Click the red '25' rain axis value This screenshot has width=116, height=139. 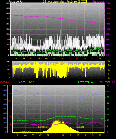pyautogui.click(x=10, y=93)
